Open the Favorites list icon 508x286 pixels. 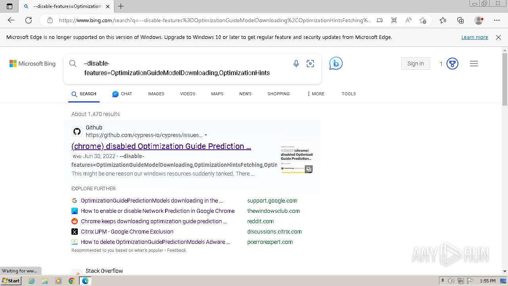[443, 20]
